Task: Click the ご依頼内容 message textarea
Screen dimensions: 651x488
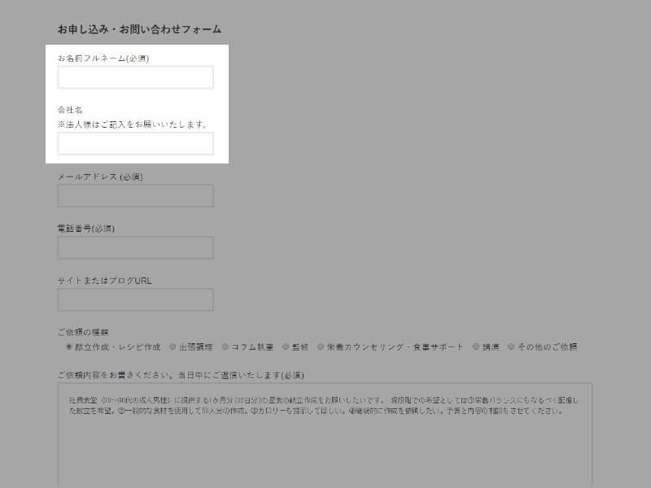Action: tap(325, 435)
